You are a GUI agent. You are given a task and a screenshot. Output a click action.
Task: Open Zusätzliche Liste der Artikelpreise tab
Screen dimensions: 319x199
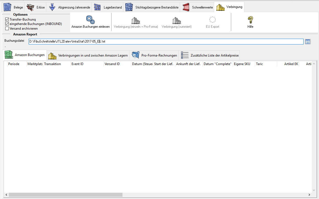pos(210,55)
